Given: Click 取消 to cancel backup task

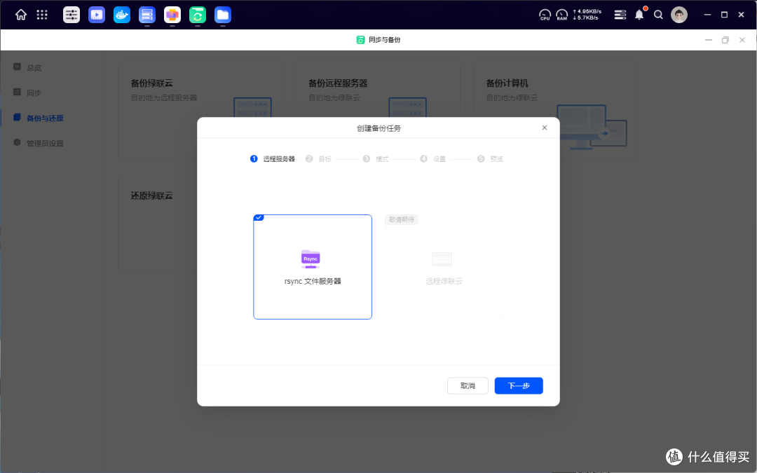Looking at the screenshot, I should (468, 385).
